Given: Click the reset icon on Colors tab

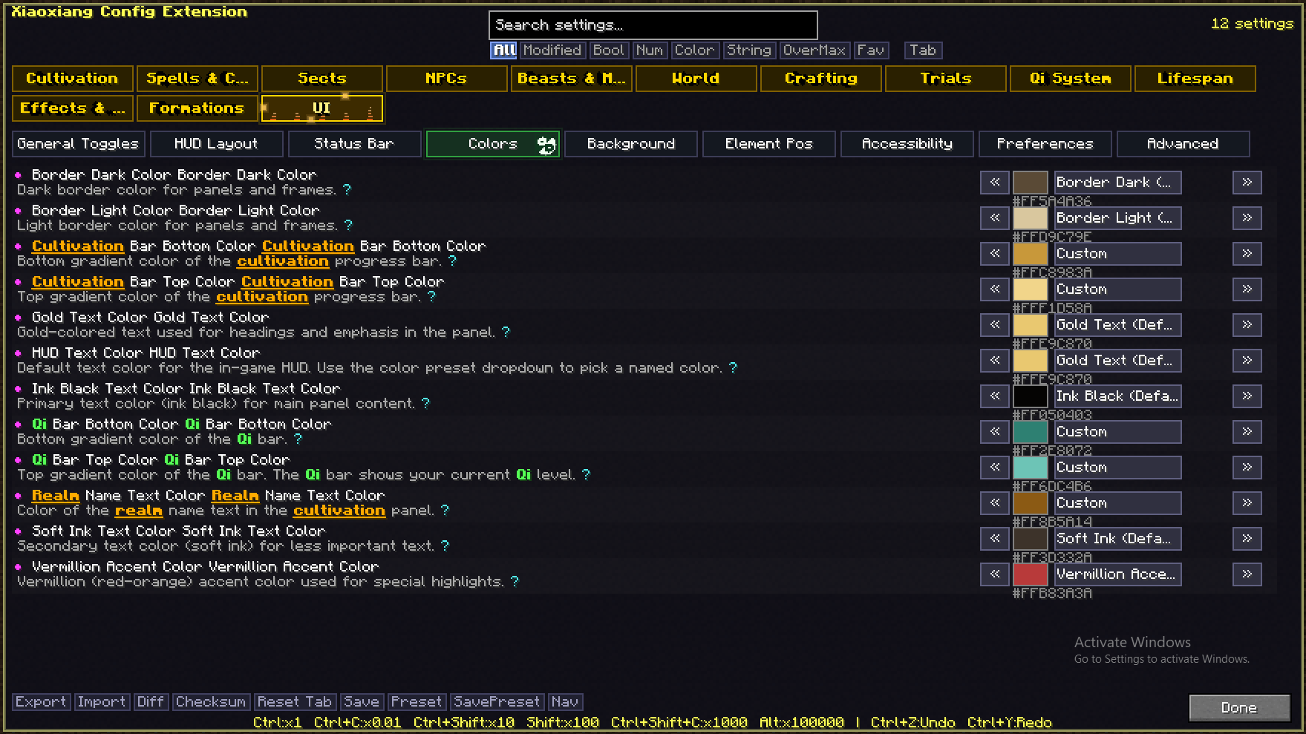Looking at the screenshot, I should [546, 145].
